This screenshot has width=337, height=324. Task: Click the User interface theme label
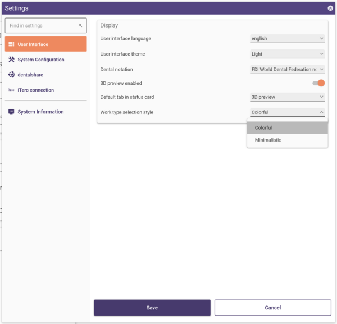[x=122, y=54]
